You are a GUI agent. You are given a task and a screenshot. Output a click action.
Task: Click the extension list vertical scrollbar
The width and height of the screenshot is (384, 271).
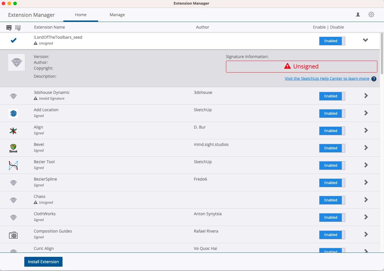pyautogui.click(x=382, y=53)
